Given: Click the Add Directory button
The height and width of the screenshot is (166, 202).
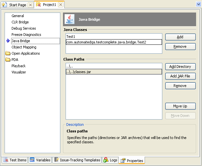Looking at the screenshot, I should point(180,67).
